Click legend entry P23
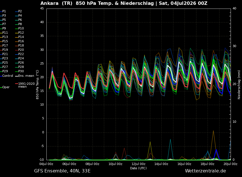This screenshot has height=177, width=242. (4, 58)
